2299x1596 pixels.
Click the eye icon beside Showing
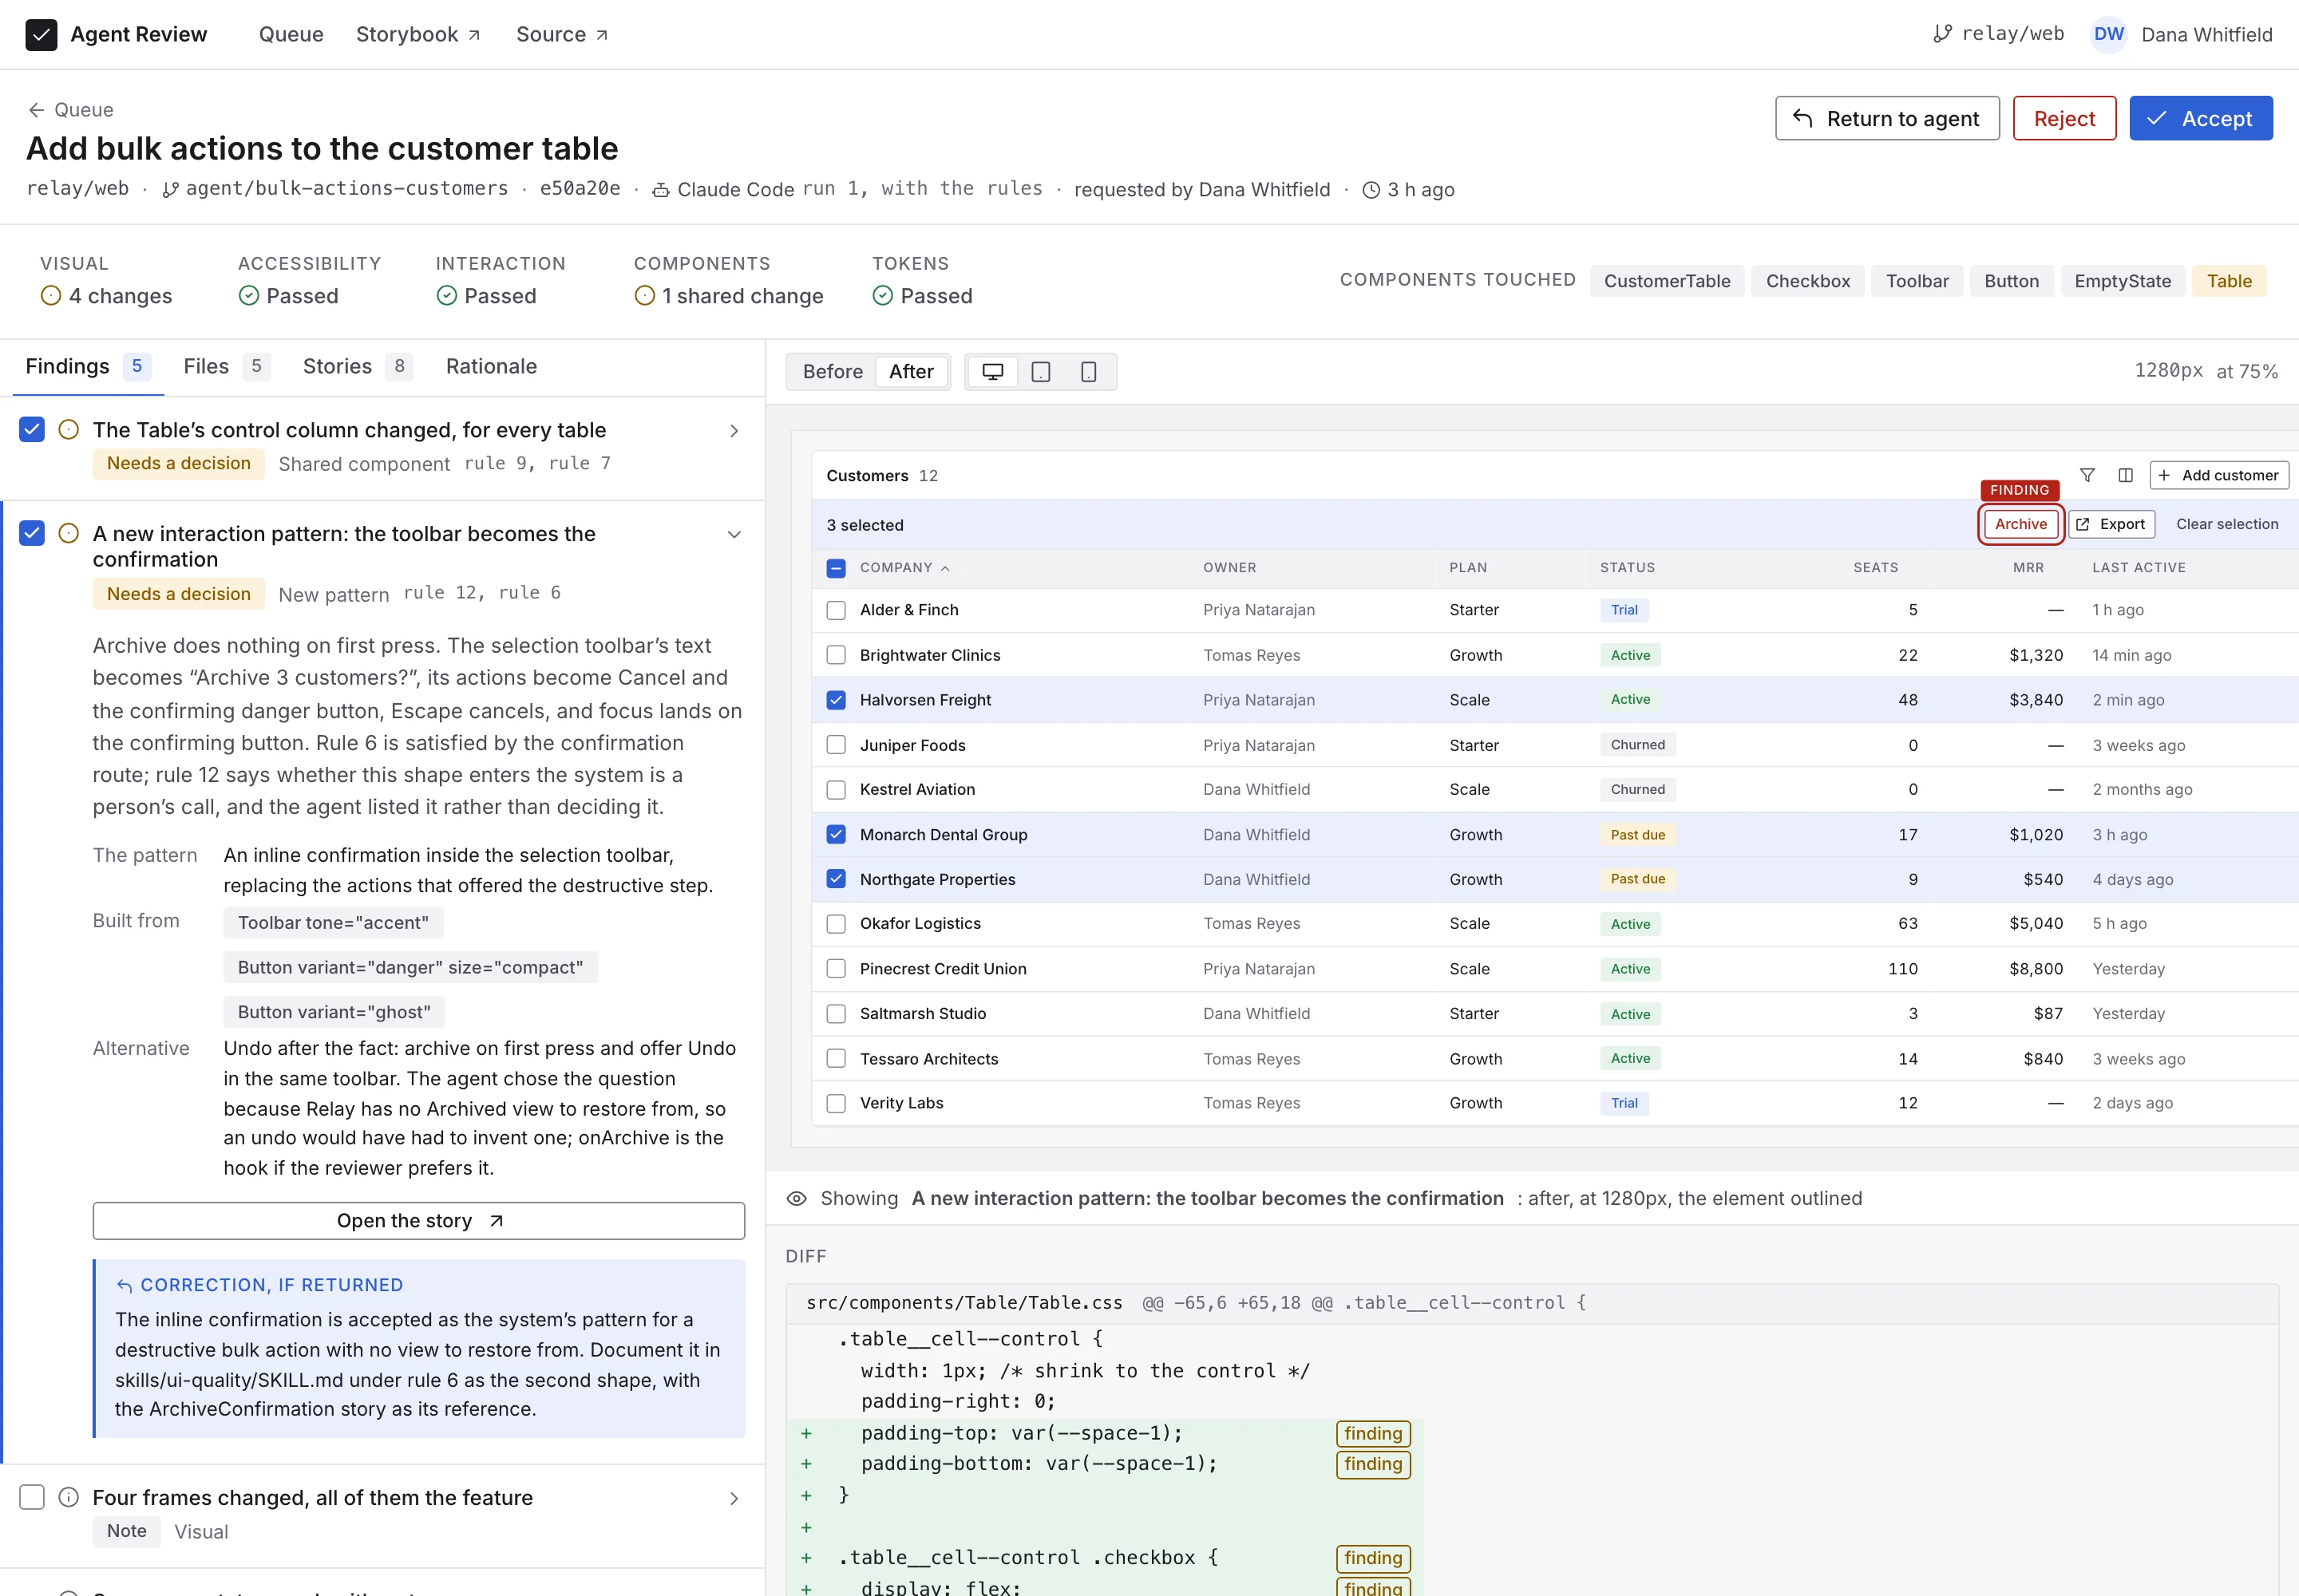pyautogui.click(x=797, y=1198)
